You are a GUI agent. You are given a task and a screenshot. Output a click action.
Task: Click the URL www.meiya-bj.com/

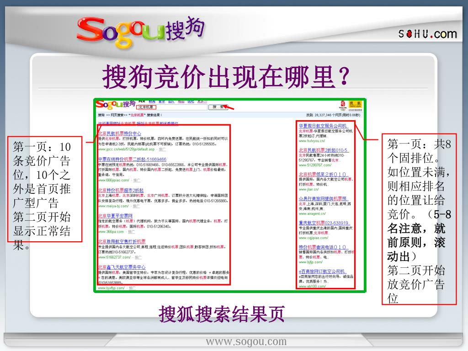coord(113,206)
